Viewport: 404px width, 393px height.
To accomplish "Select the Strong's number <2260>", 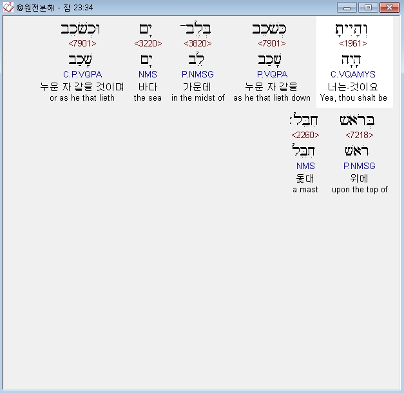I will tap(305, 135).
